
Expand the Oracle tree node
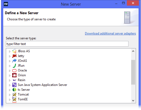[10, 71]
